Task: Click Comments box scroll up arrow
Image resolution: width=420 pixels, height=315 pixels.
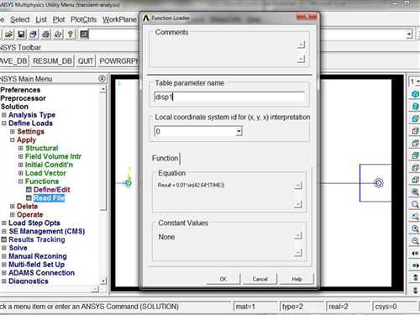Action: [301, 45]
